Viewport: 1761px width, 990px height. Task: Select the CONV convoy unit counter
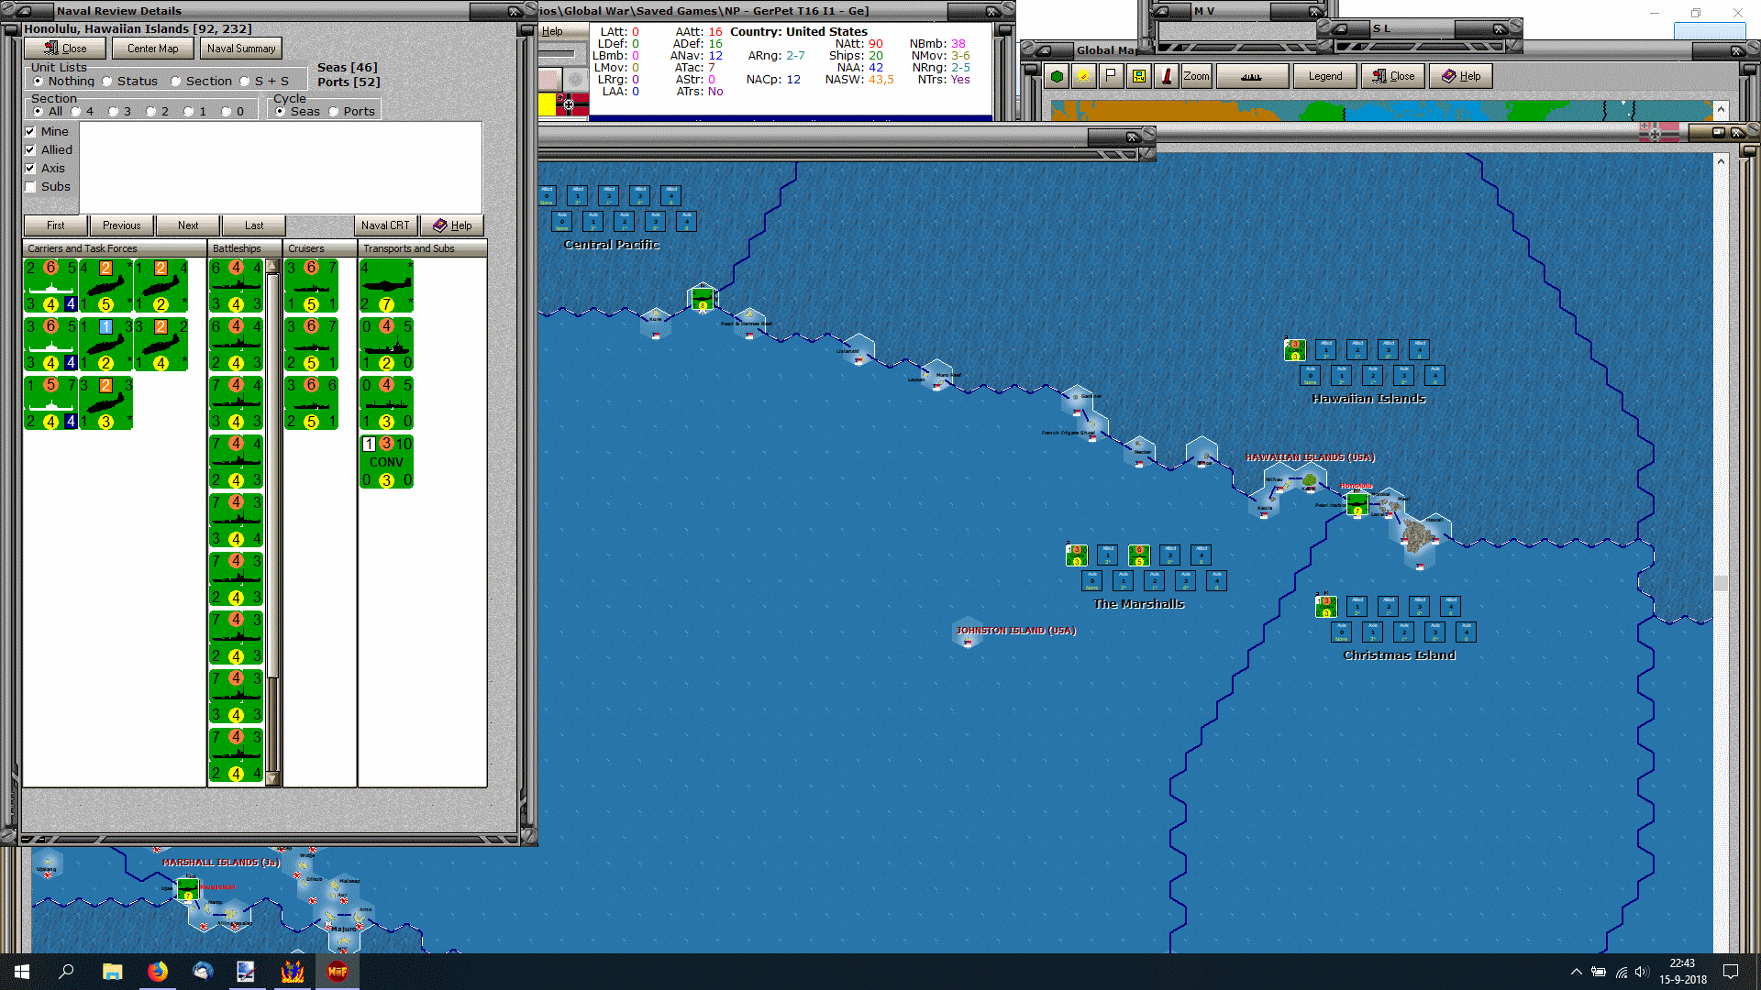(x=386, y=462)
